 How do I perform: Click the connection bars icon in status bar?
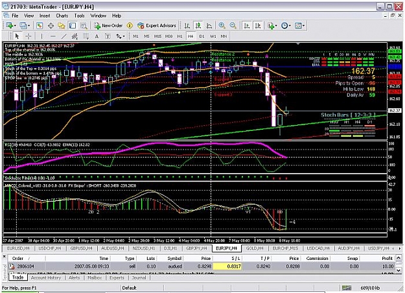pos(347,288)
